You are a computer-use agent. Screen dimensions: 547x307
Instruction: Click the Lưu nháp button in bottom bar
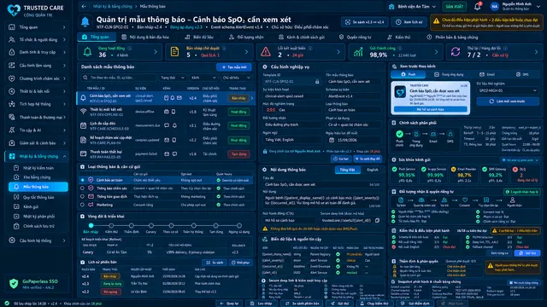coord(262,304)
